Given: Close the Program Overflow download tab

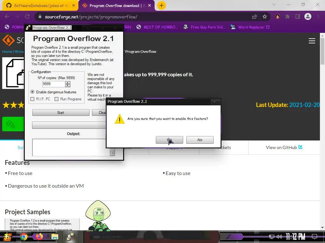Looking at the screenshot, I should (x=149, y=6).
